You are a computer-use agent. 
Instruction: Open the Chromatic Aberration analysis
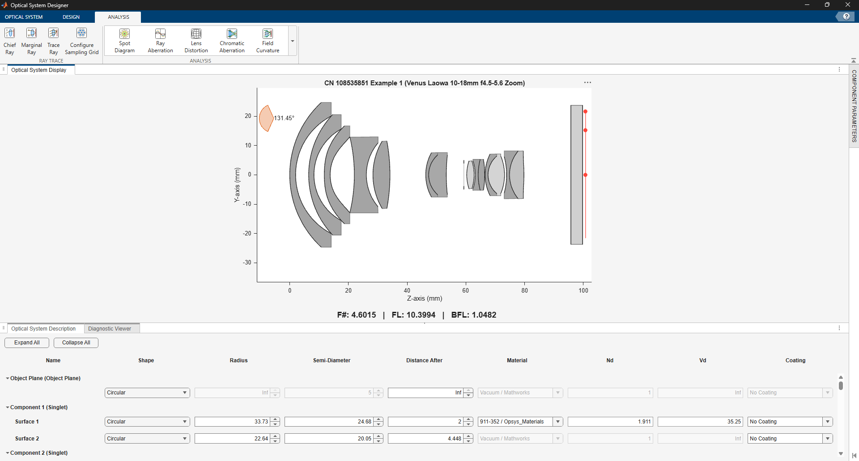232,41
